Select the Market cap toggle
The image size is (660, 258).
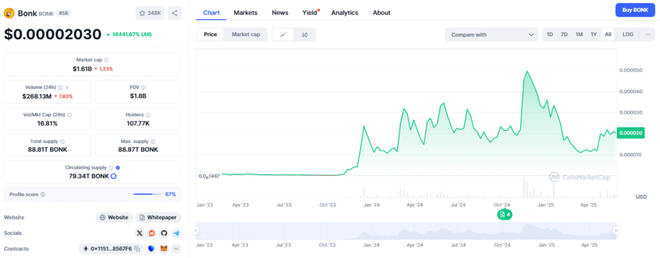click(x=246, y=35)
